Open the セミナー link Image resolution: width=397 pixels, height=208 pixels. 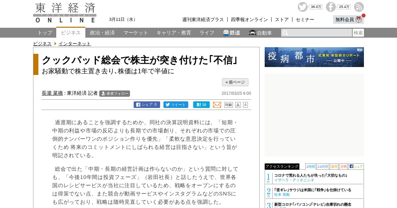305,19
